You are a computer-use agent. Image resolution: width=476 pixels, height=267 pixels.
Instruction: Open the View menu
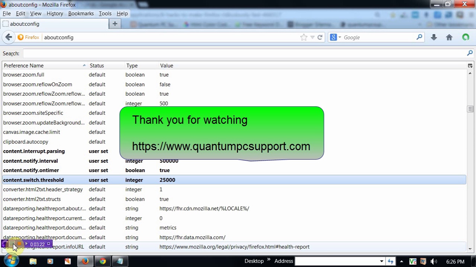[x=36, y=13]
